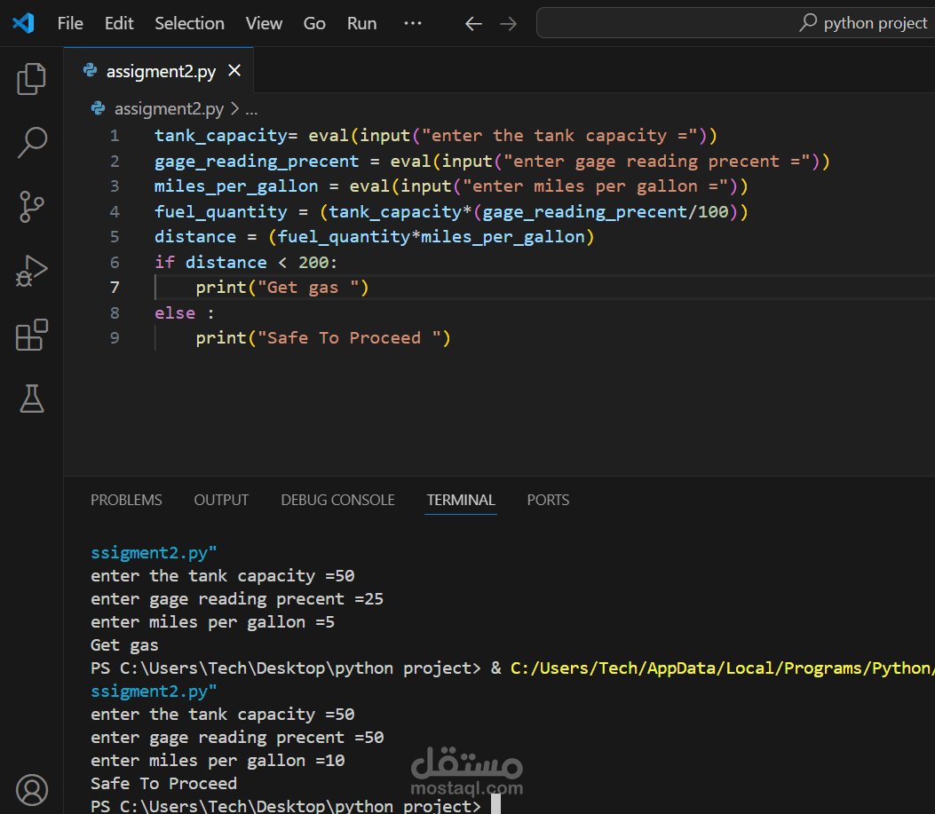Click gage_reading_precent at start of line 2
The image size is (935, 814).
pos(257,161)
